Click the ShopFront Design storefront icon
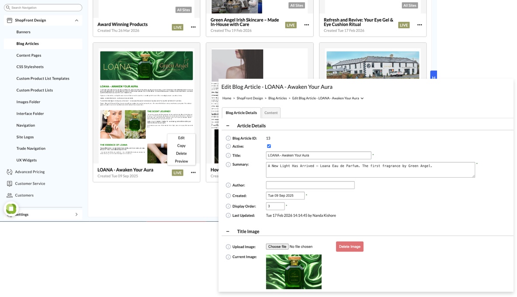This screenshot has width=517, height=297. pos(10,20)
